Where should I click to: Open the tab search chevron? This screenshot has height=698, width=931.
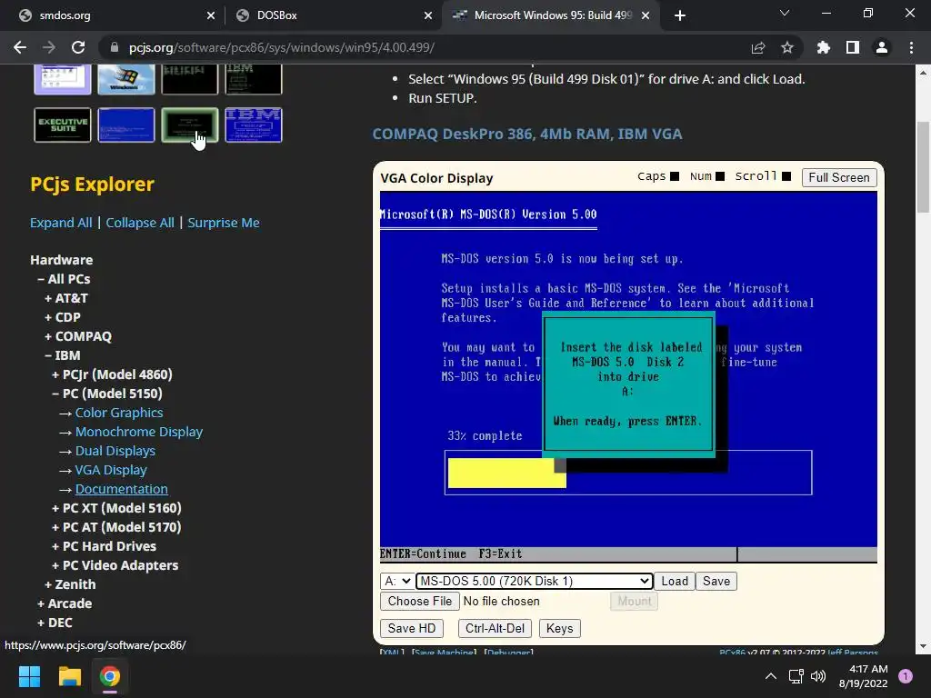785,13
